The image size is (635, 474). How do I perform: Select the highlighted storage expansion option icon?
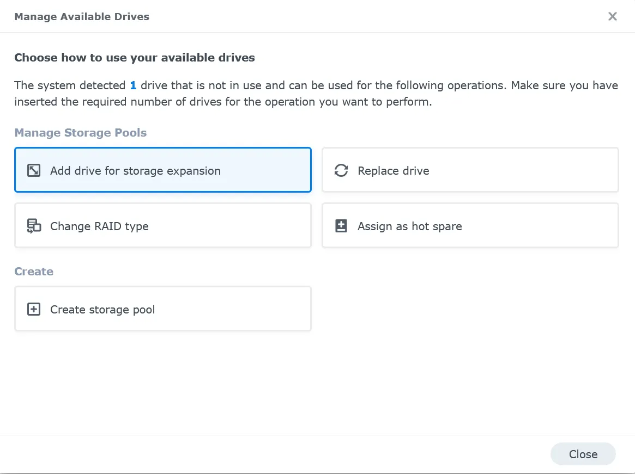34,170
